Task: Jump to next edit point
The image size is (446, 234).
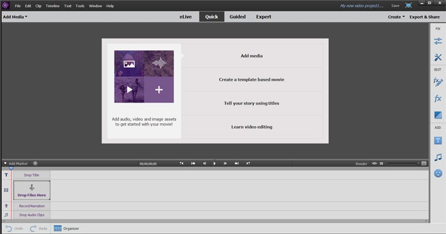Action: tap(248, 163)
